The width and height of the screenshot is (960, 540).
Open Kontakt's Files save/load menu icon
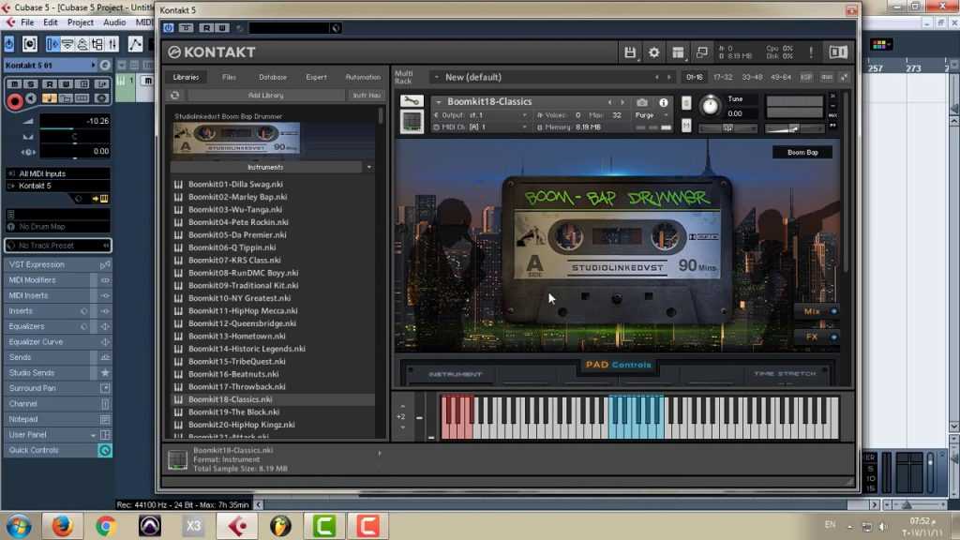(x=630, y=52)
